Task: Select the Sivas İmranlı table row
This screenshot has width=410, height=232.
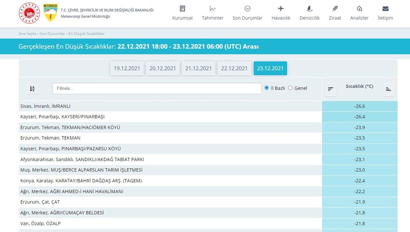Action: (170, 106)
